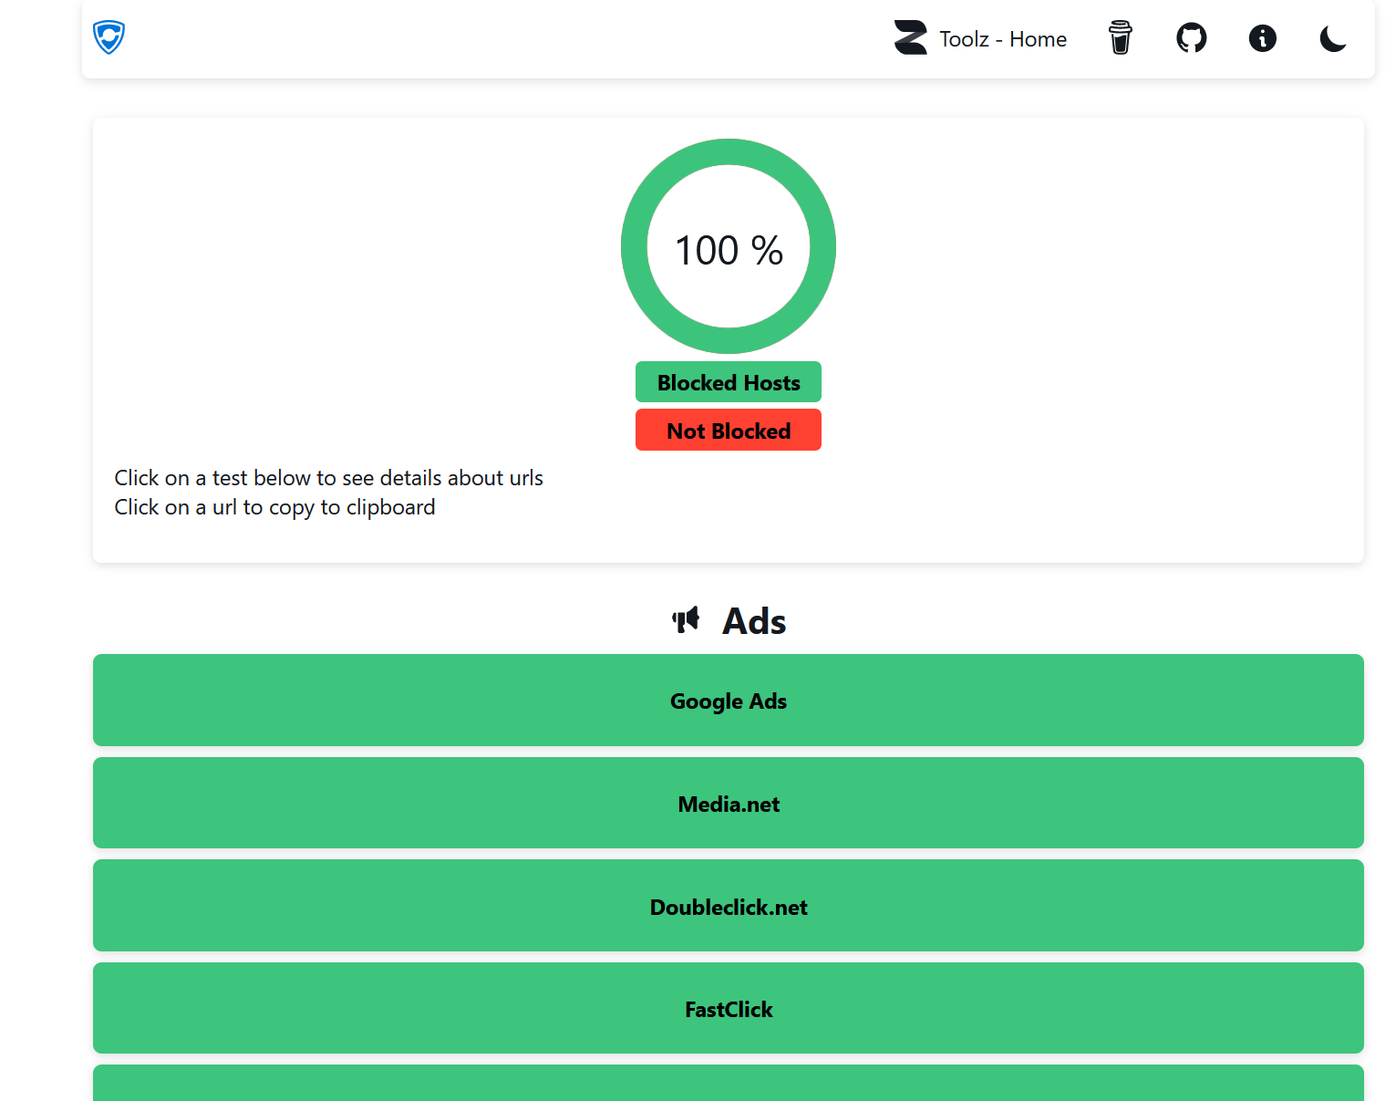
Task: Click the 100 % circular progress indicator
Action: 729,246
